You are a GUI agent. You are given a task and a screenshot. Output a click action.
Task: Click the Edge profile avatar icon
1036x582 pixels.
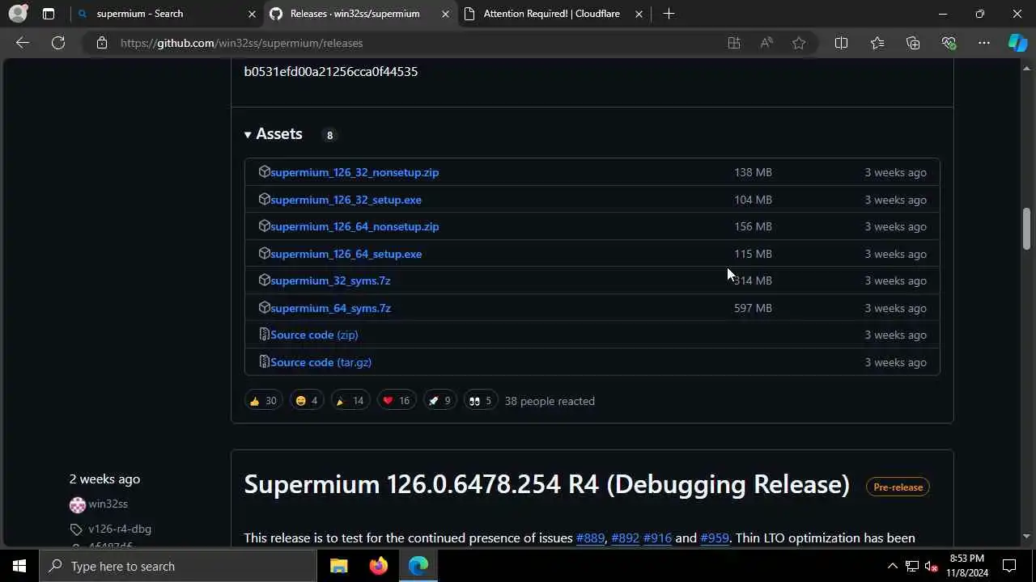pos(18,14)
